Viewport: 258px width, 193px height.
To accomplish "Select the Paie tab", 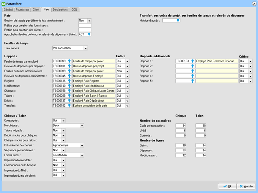I will (46, 9).
